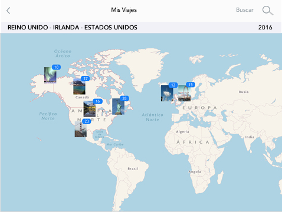This screenshot has height=212, width=282.
Task: Click the 2016 year label
Action: (265, 27)
